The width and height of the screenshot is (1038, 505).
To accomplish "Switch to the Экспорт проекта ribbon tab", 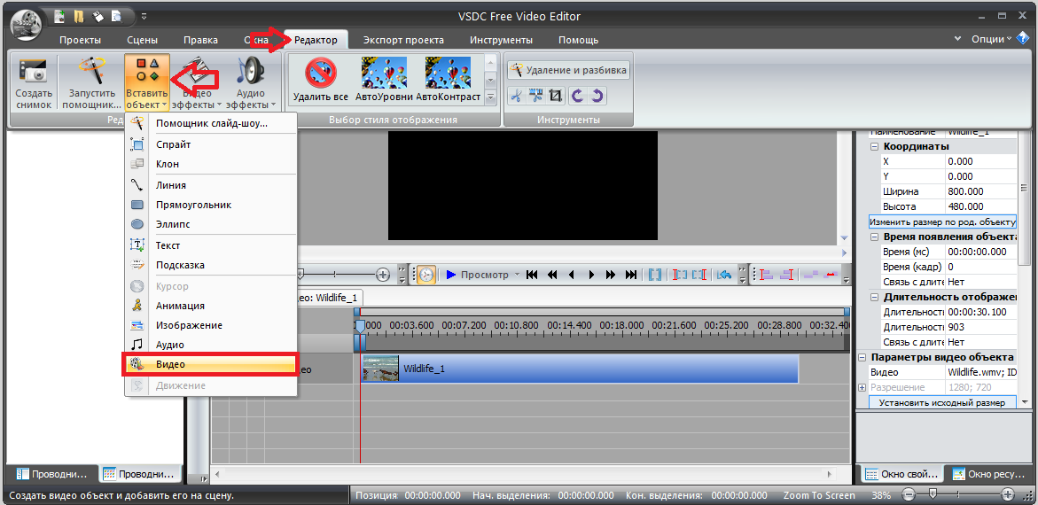I will click(x=403, y=40).
